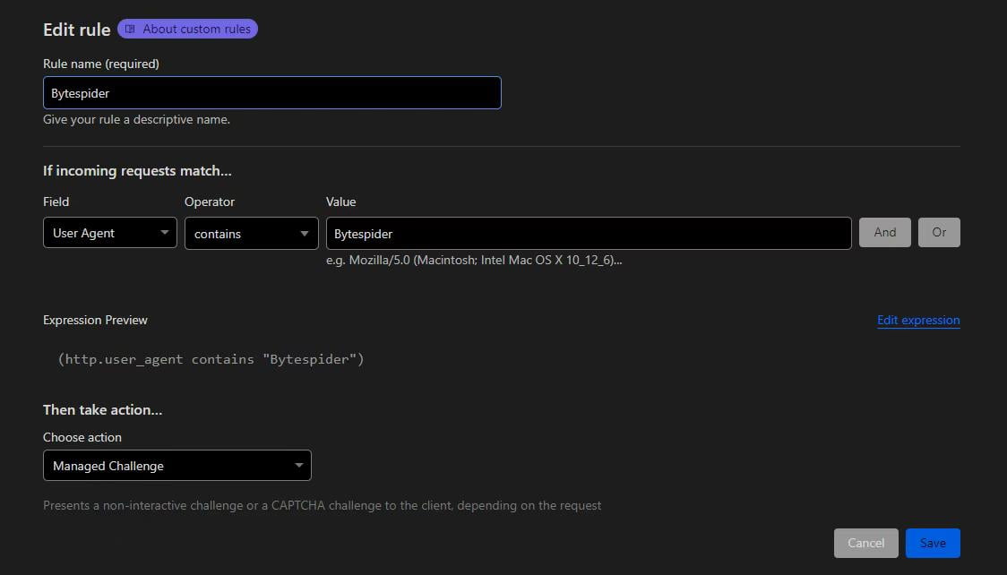Click the book icon in About custom rules

tap(131, 29)
